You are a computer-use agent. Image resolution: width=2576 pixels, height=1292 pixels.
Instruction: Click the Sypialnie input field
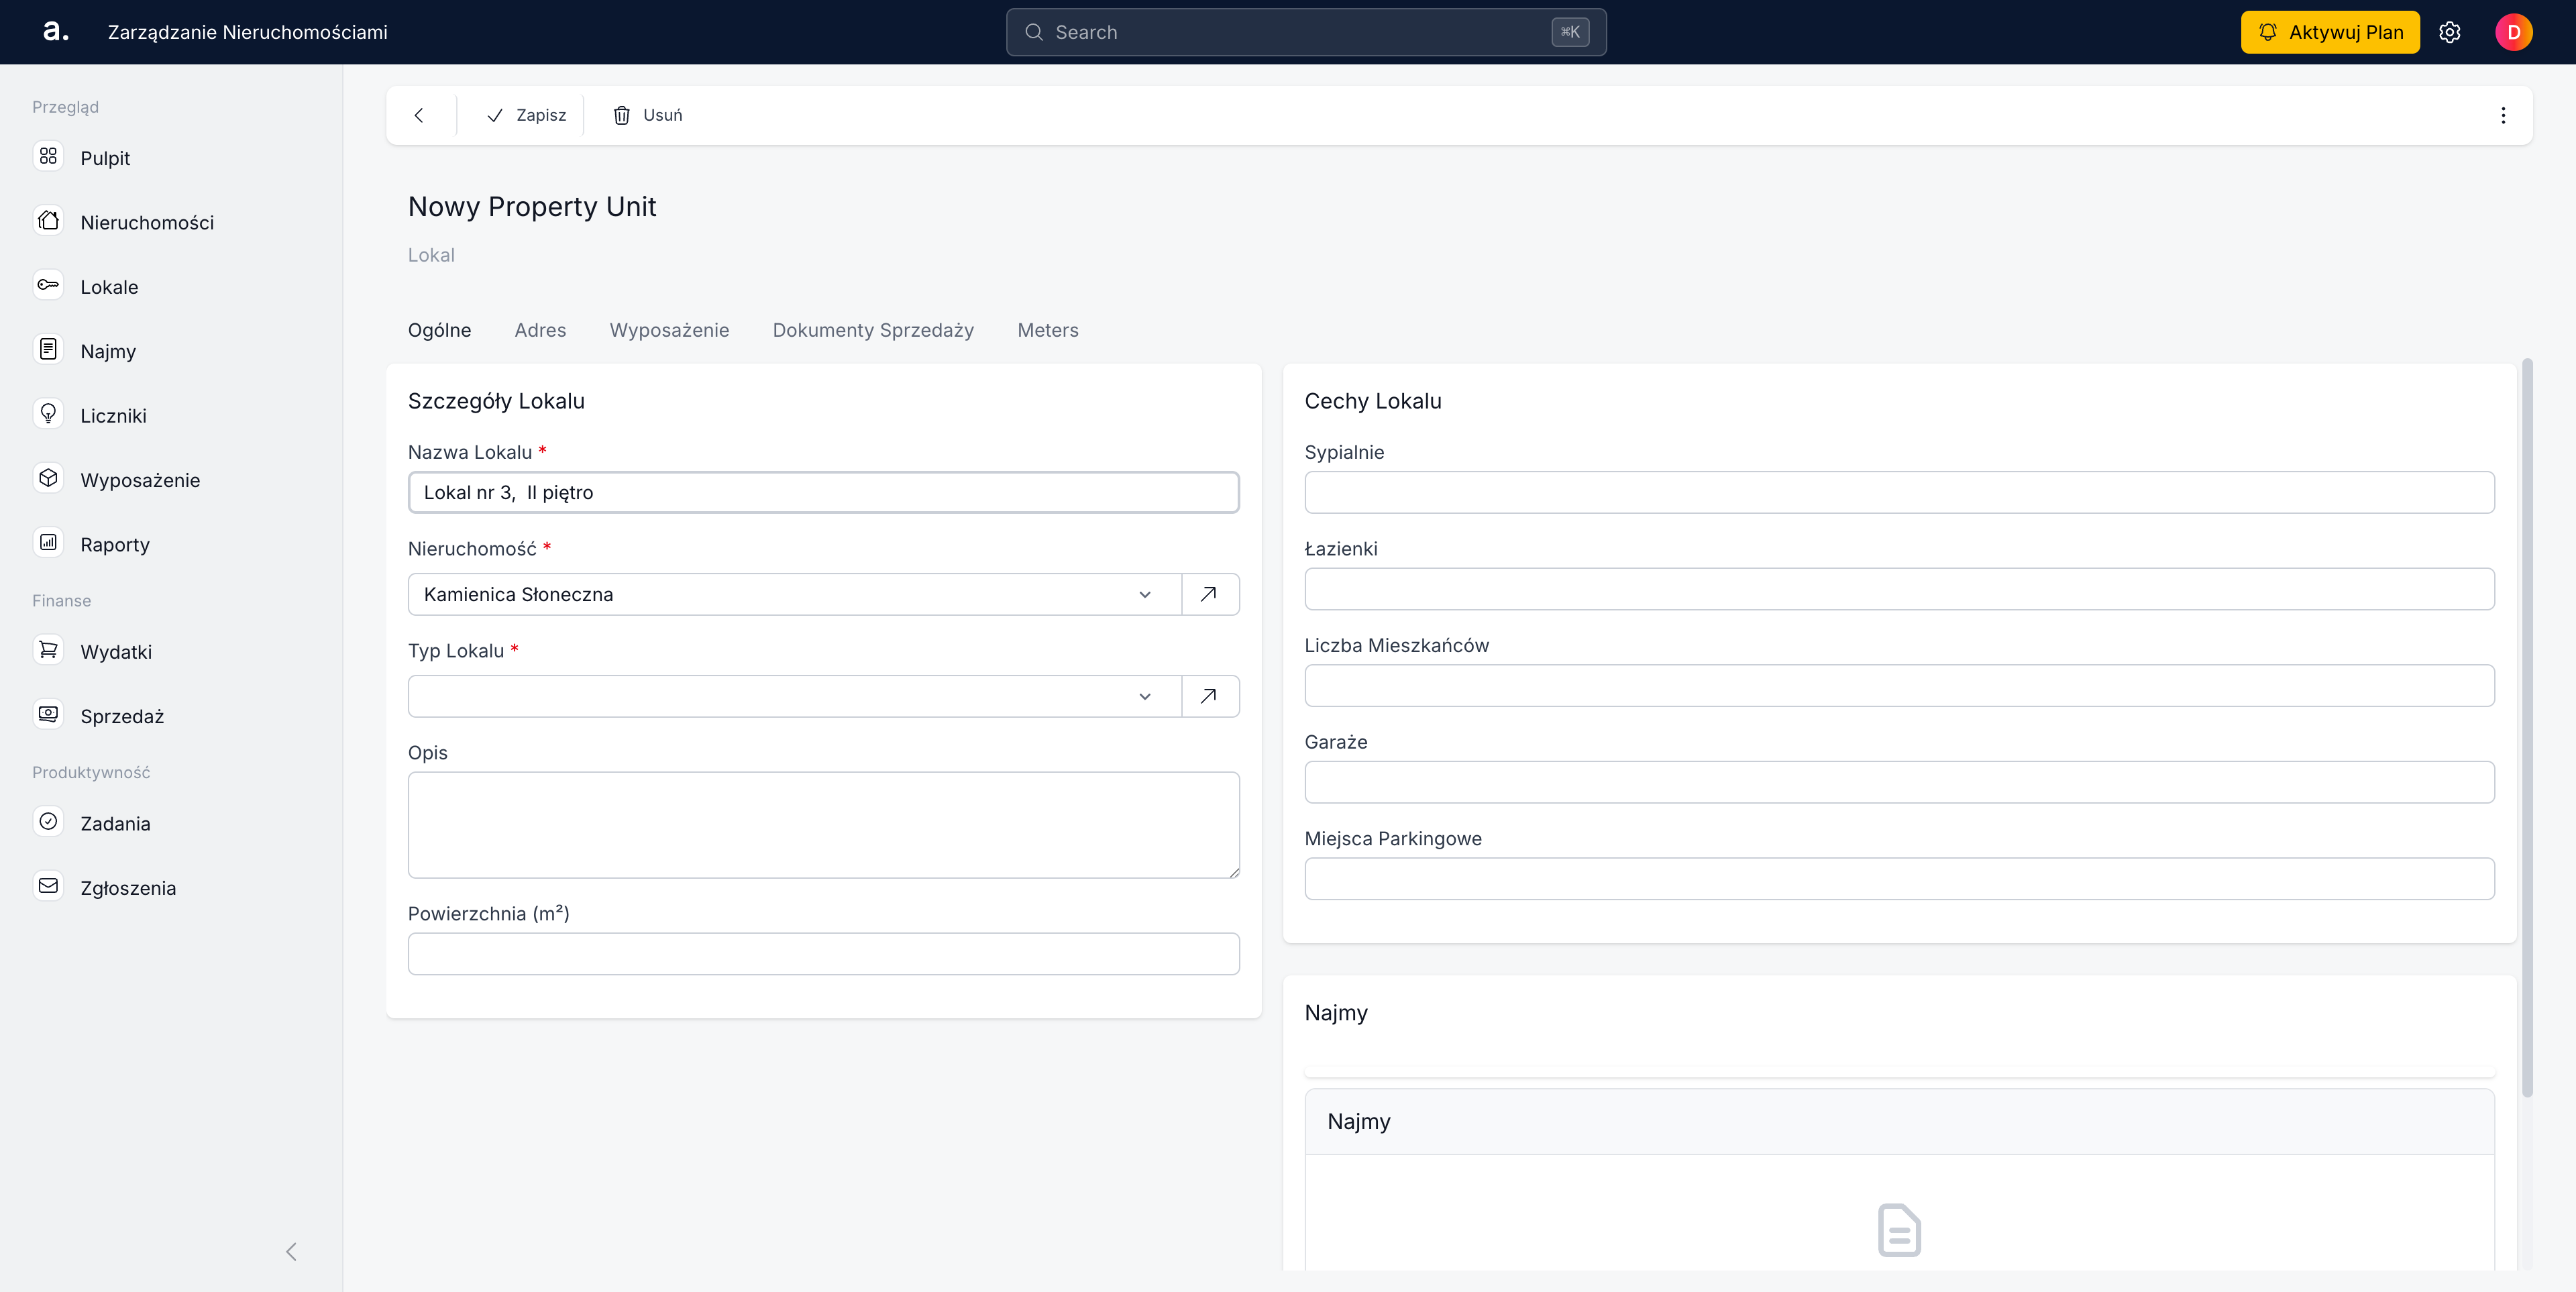1899,492
